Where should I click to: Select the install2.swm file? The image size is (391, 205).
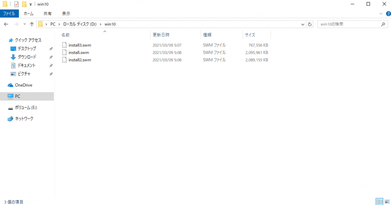pos(80,60)
